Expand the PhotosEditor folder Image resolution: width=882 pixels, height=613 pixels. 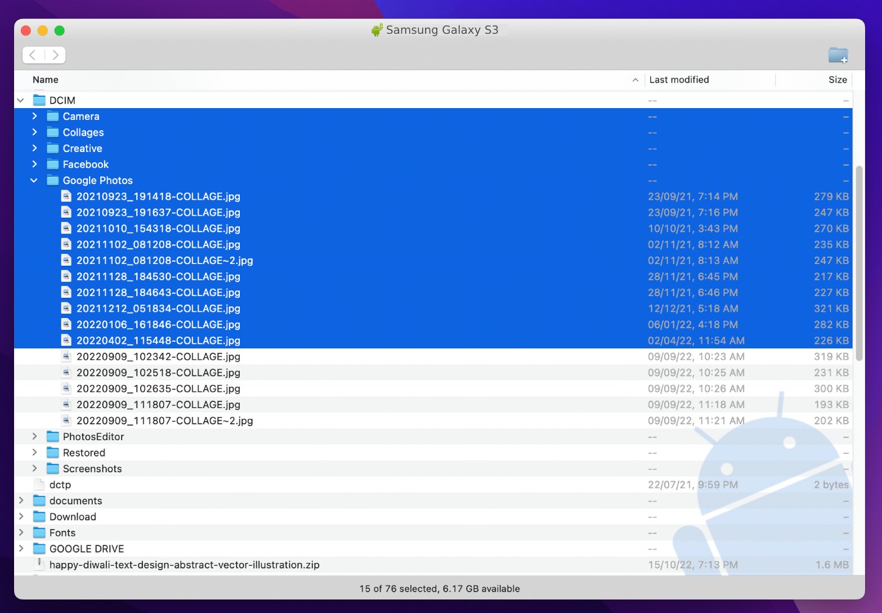click(x=34, y=436)
